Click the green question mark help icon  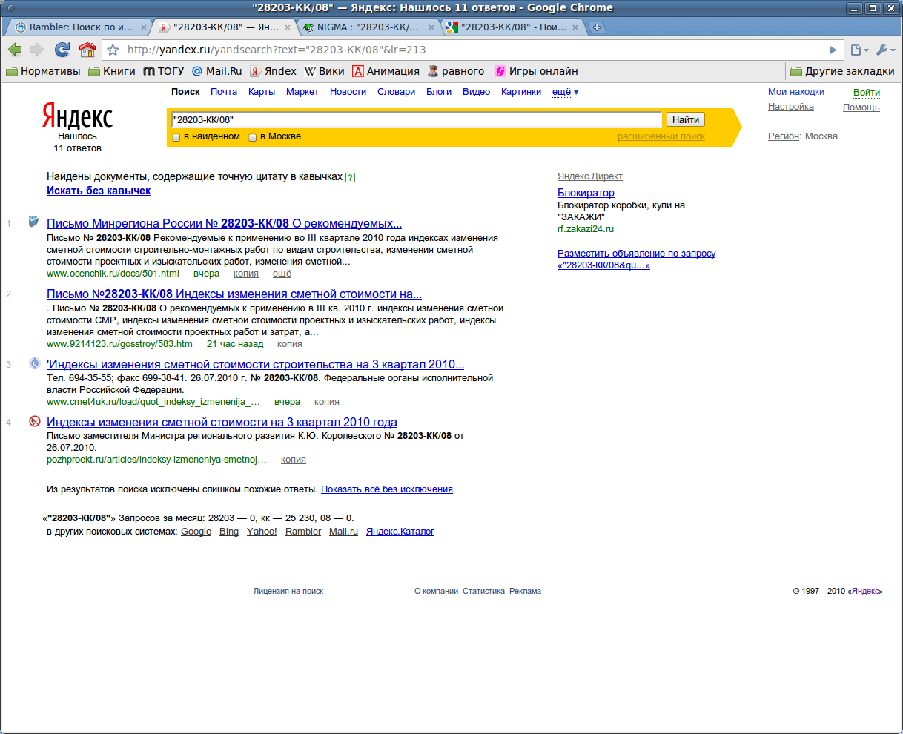click(351, 177)
